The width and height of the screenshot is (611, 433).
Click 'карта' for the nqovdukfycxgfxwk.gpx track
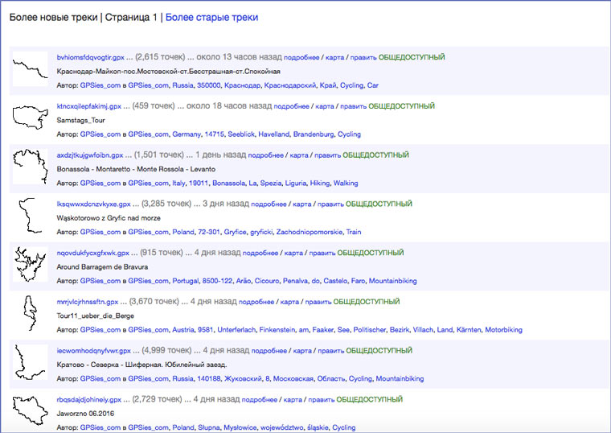[x=293, y=254]
